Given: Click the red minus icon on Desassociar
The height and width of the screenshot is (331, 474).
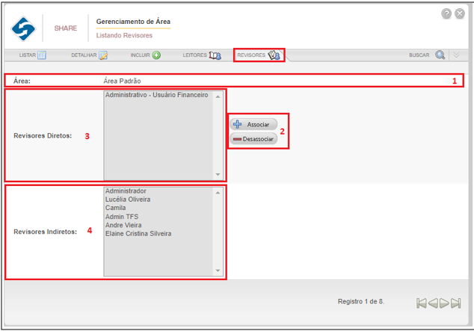Looking at the screenshot, I should click(237, 139).
